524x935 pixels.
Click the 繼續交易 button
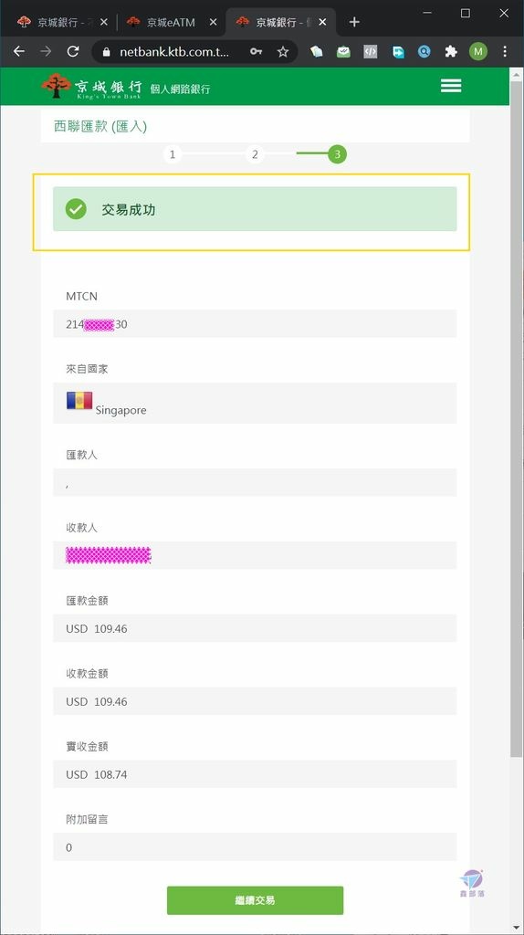pyautogui.click(x=255, y=900)
